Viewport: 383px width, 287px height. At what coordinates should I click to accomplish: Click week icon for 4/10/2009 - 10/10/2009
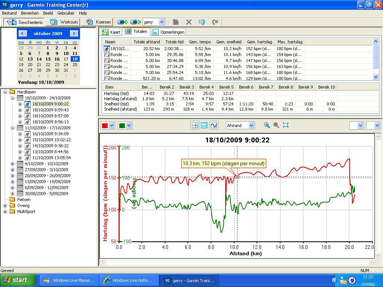(20, 164)
